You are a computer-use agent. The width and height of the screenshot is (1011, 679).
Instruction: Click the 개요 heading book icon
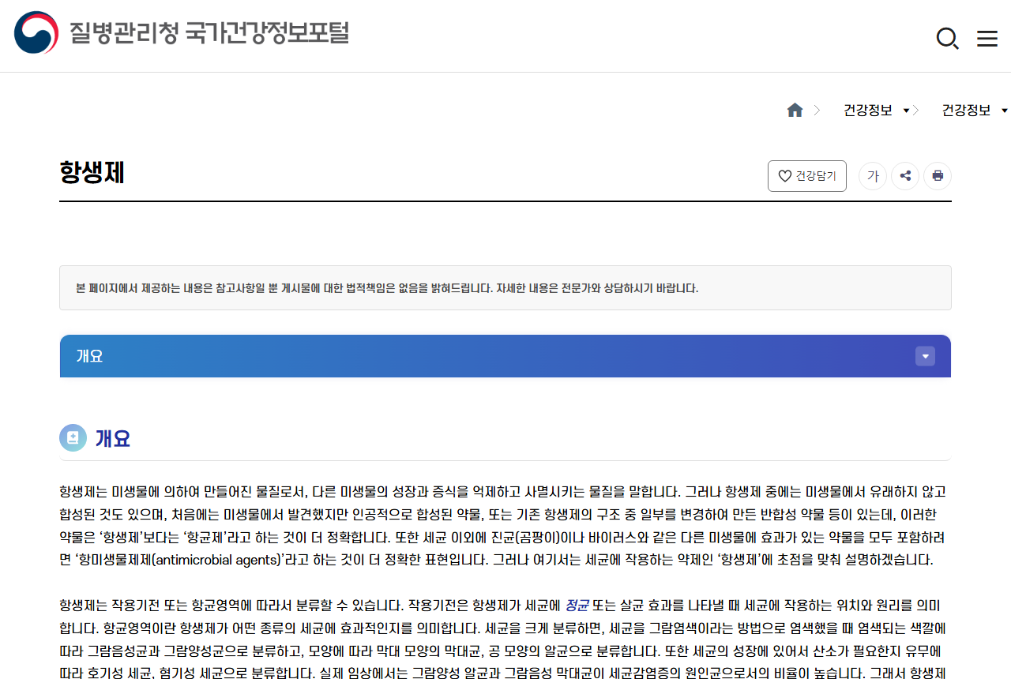73,437
